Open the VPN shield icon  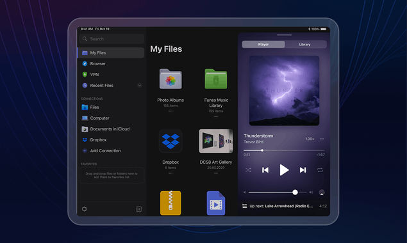85,75
